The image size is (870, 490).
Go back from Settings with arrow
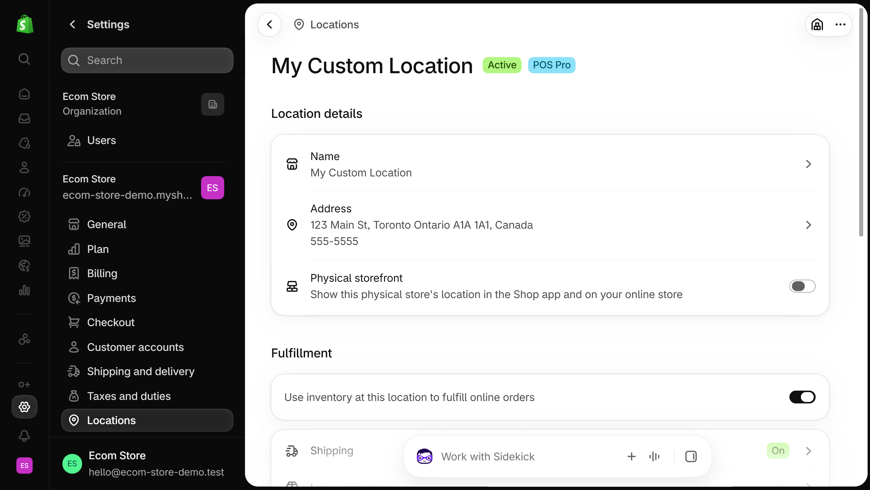point(72,24)
